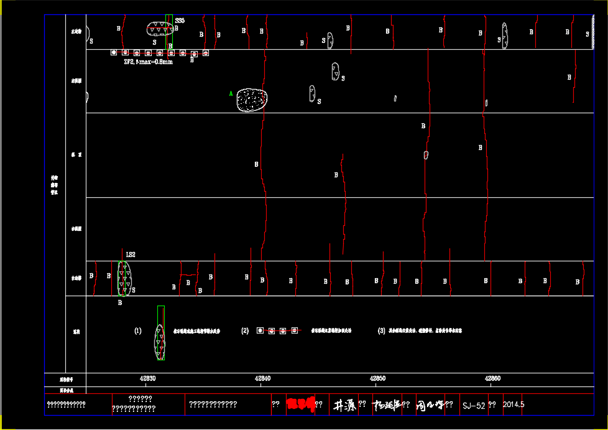Click the small oval on crack near 42855

pyautogui.click(x=426, y=154)
